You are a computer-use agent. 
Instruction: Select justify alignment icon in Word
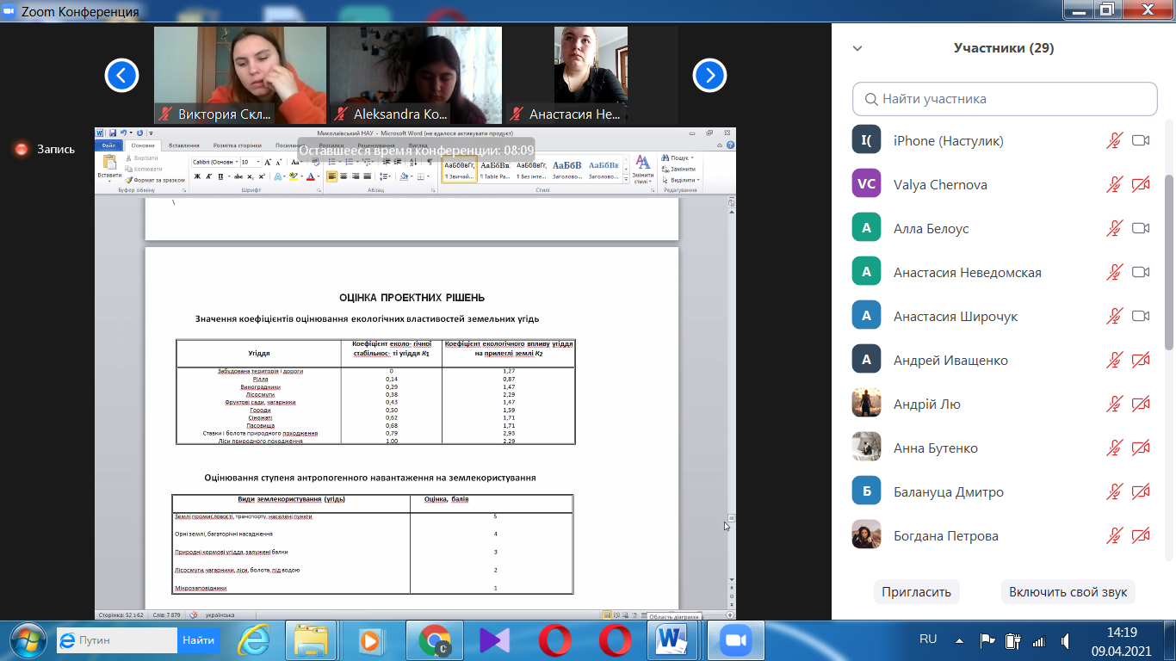(368, 176)
